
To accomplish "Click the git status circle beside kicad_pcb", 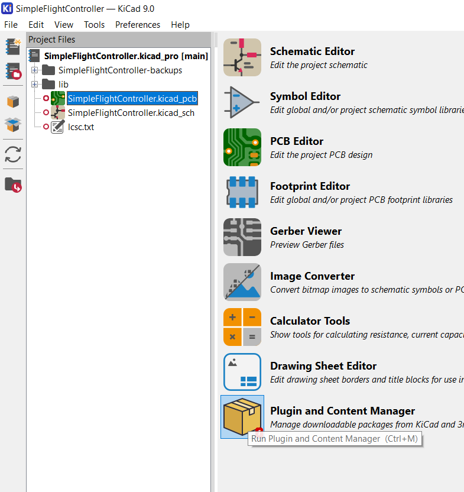I will point(46,98).
